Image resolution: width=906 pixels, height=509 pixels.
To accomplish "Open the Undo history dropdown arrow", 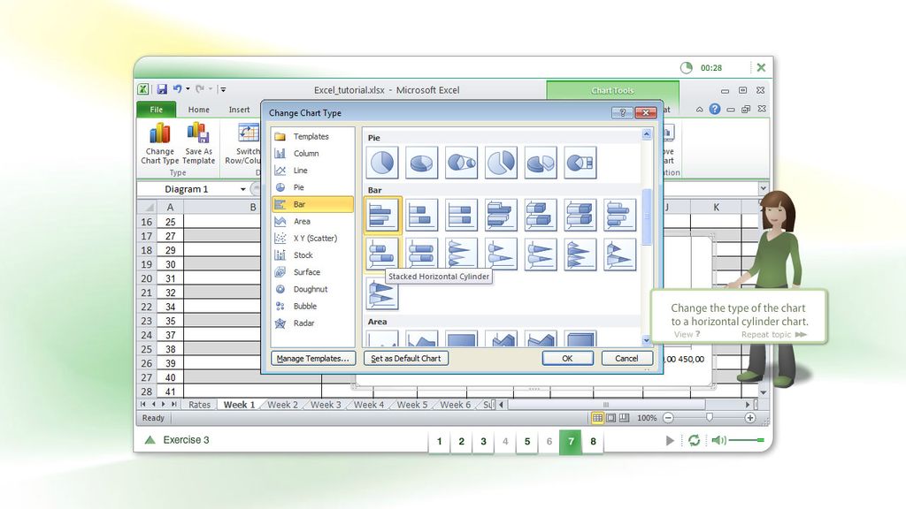I will [188, 89].
